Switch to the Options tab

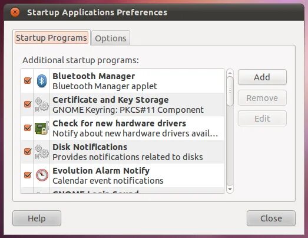(x=111, y=38)
